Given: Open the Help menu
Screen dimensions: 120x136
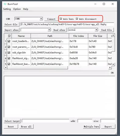Looking at the screenshot, I should (x=26, y=9).
